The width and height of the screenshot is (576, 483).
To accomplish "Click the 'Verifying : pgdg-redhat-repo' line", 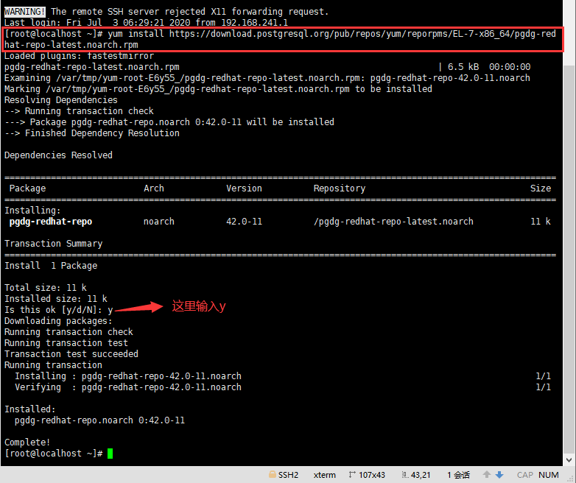I will pos(128,387).
